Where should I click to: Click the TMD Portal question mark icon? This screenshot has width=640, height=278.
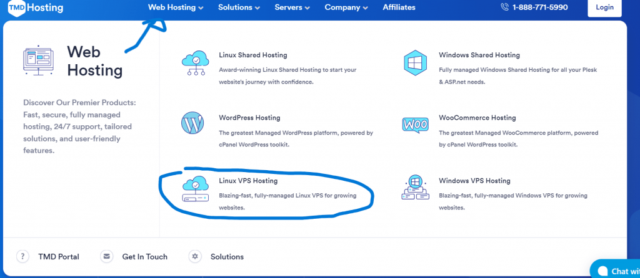[23, 256]
